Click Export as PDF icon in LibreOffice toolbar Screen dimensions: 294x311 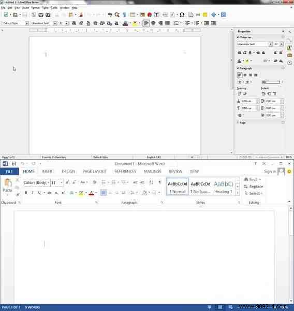34,15
